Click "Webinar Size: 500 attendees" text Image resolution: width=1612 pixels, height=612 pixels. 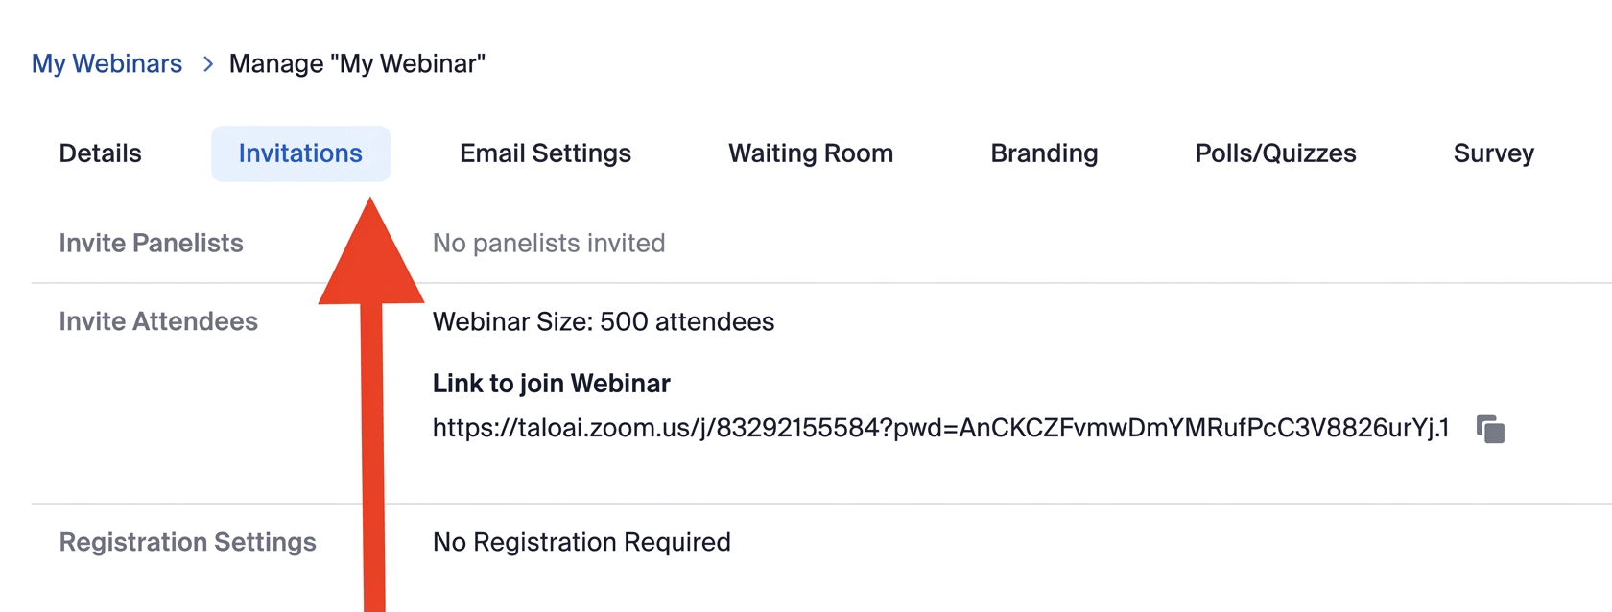click(x=603, y=321)
